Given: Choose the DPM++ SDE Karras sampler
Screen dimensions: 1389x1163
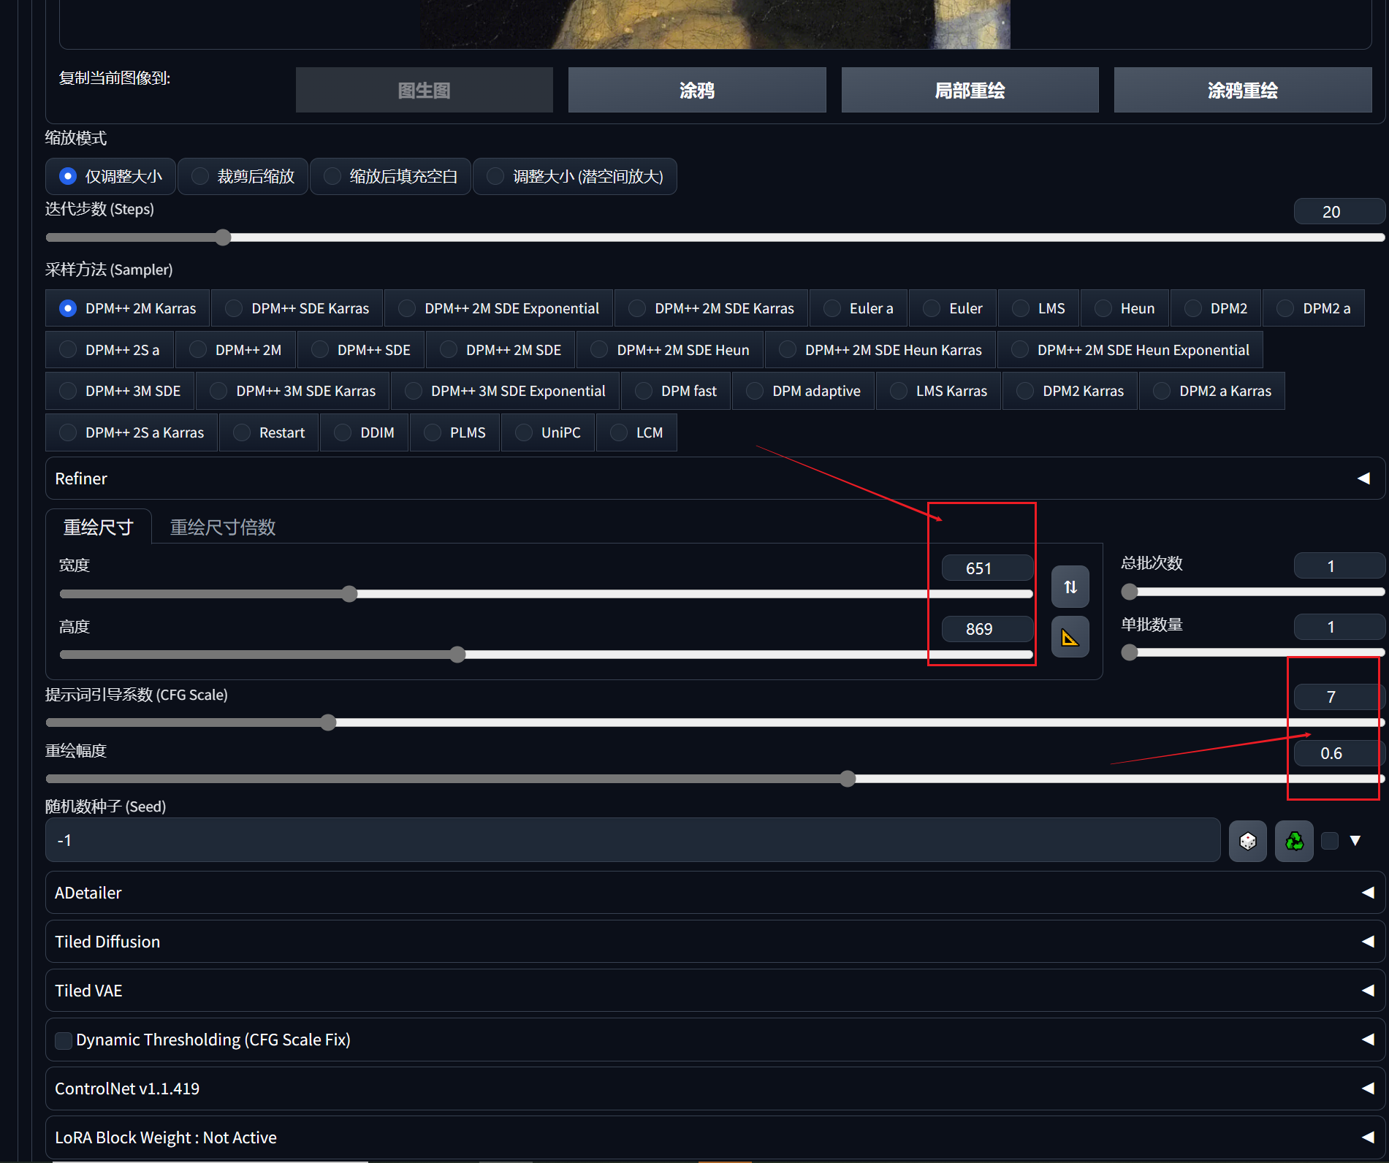Looking at the screenshot, I should click(297, 308).
